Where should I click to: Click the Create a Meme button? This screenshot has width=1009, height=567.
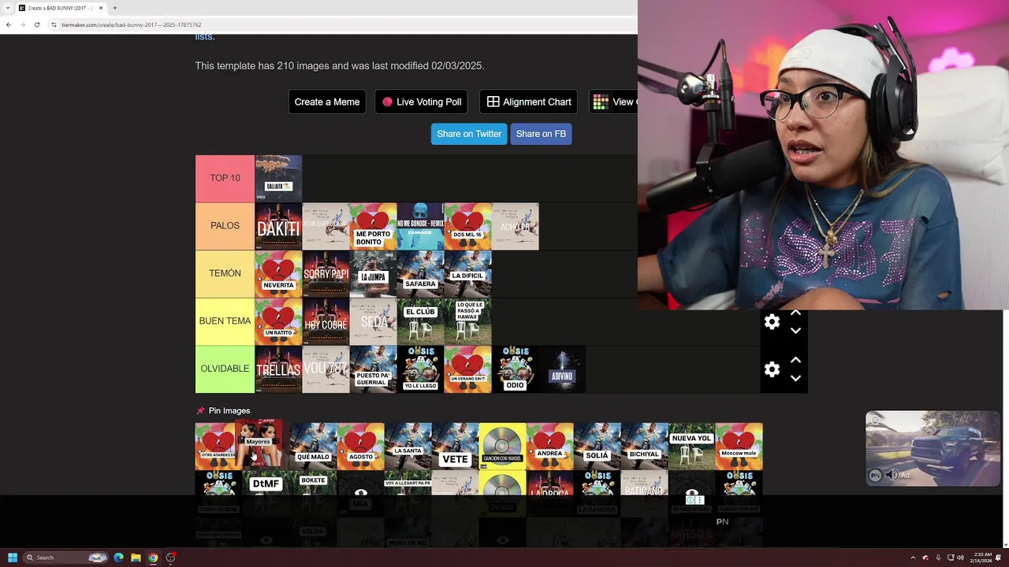tap(327, 102)
